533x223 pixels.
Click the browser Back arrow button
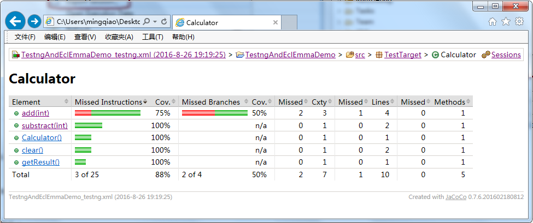tap(15, 21)
